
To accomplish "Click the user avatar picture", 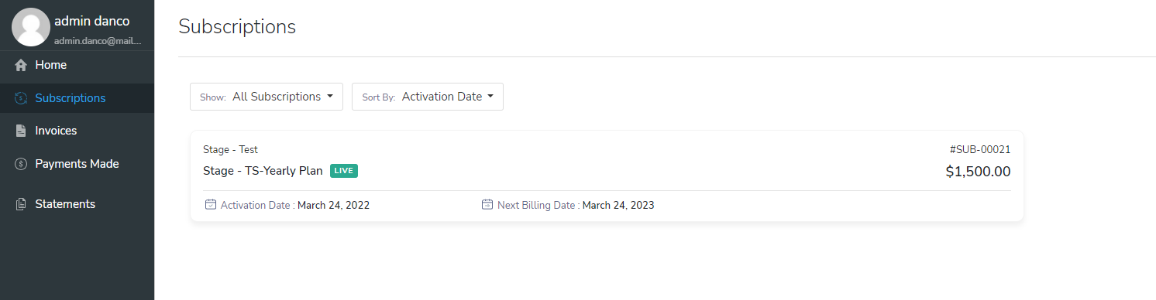I will point(31,27).
